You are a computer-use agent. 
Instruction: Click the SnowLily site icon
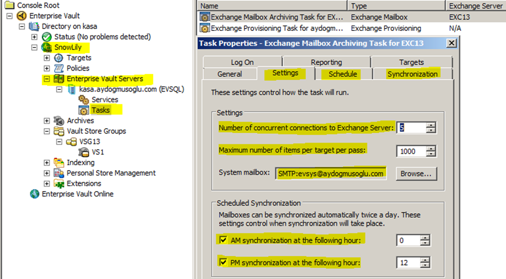click(x=47, y=47)
